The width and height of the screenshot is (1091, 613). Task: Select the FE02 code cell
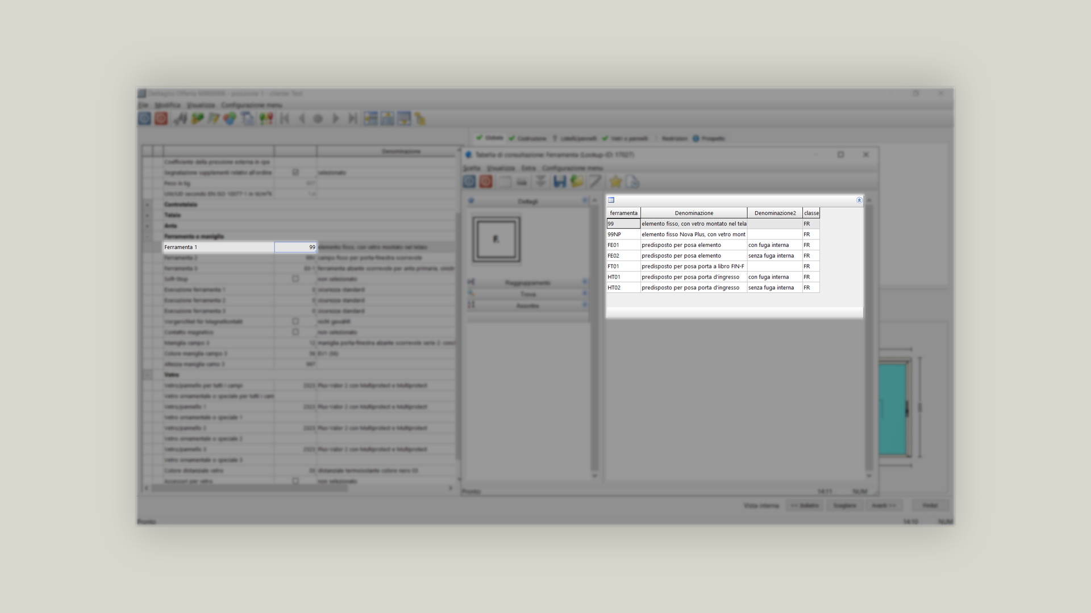coord(623,255)
